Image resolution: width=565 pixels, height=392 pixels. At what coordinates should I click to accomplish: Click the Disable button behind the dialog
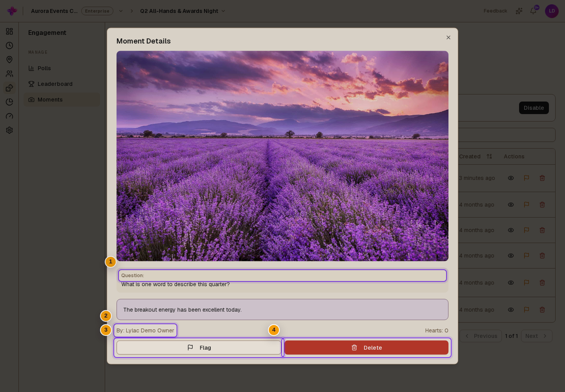tap(534, 108)
